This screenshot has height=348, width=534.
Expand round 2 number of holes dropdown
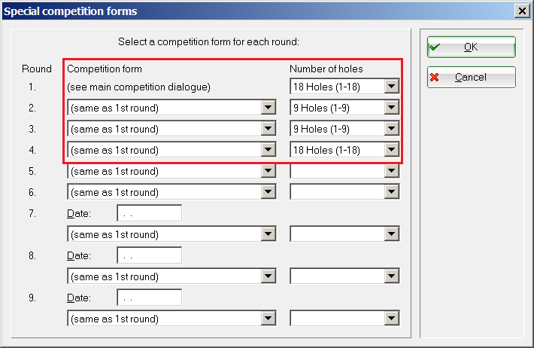[390, 108]
